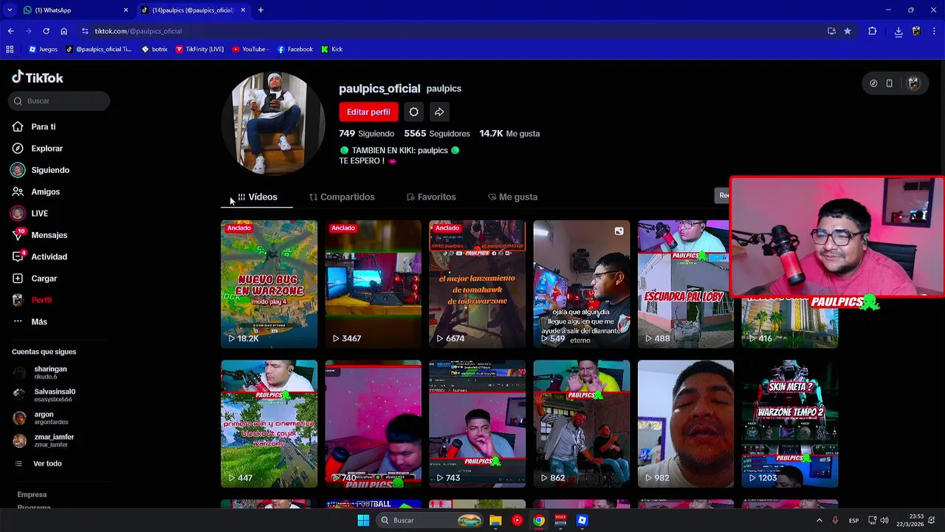Image resolution: width=945 pixels, height=532 pixels.
Task: Switch to the Favoritos tab
Action: (431, 197)
